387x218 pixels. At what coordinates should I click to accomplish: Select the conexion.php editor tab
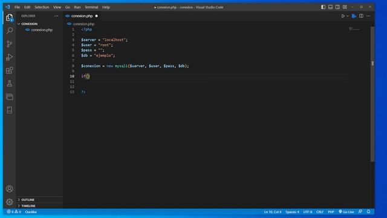point(82,16)
